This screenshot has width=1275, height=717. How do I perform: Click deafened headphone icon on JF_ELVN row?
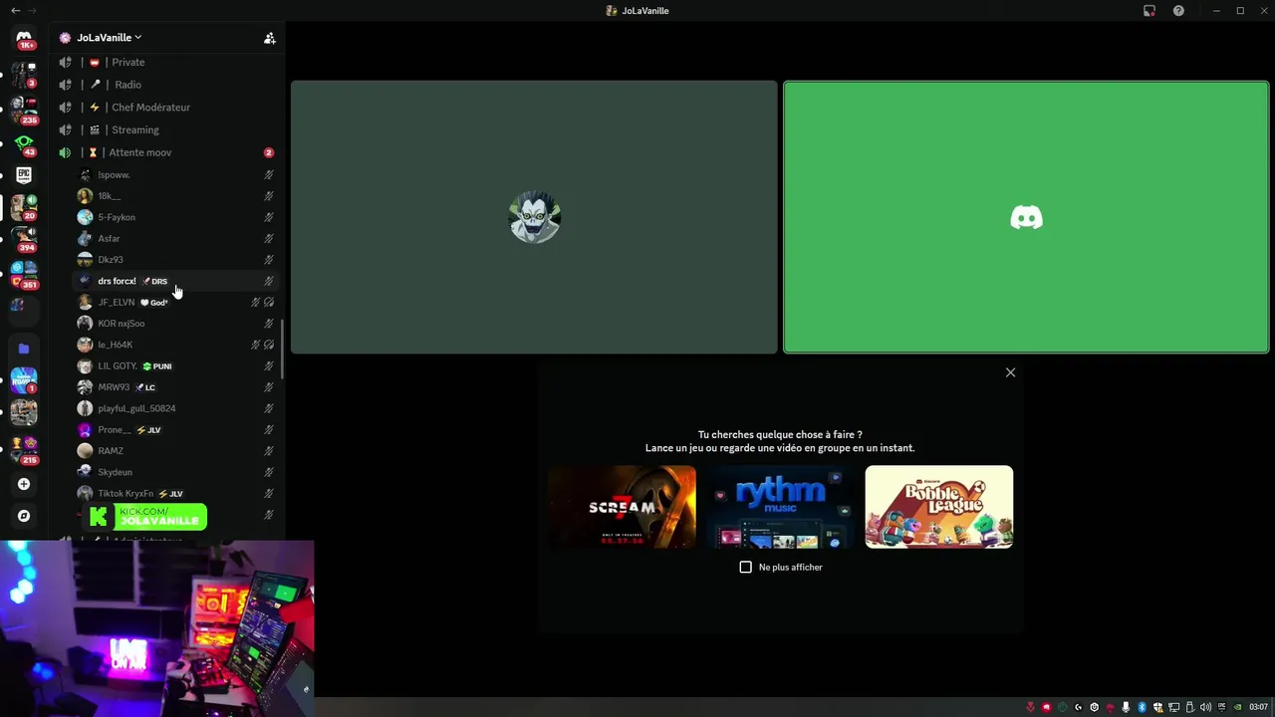pyautogui.click(x=269, y=302)
